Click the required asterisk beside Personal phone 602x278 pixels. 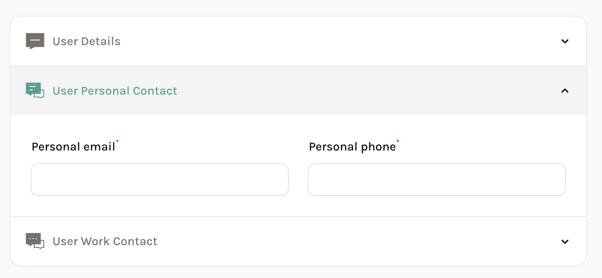pos(398,141)
